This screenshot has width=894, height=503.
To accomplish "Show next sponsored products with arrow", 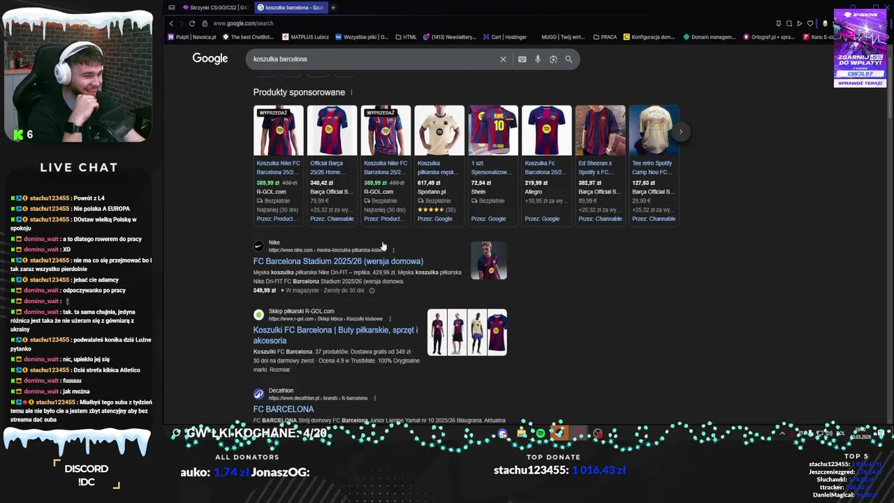I will pyautogui.click(x=680, y=131).
